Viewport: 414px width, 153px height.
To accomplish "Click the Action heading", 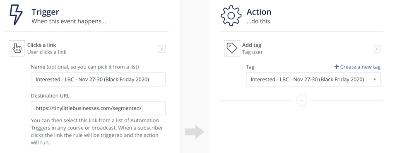I will click(259, 12).
